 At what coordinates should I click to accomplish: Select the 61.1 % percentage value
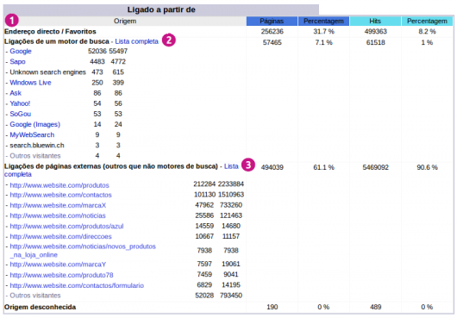[323, 167]
